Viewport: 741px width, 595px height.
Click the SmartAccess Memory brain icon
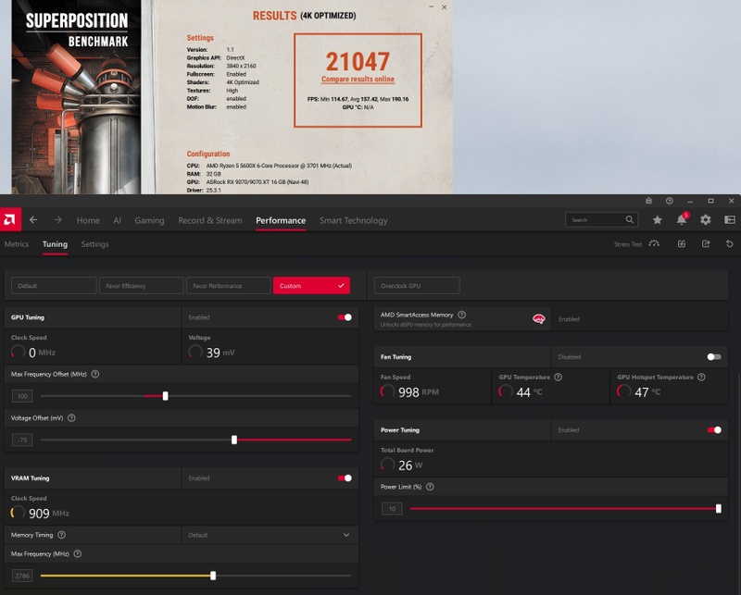pos(538,319)
